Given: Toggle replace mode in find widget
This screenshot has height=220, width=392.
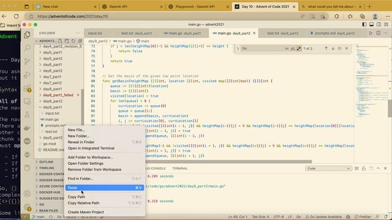Looking at the screenshot, I should tap(238, 48).
